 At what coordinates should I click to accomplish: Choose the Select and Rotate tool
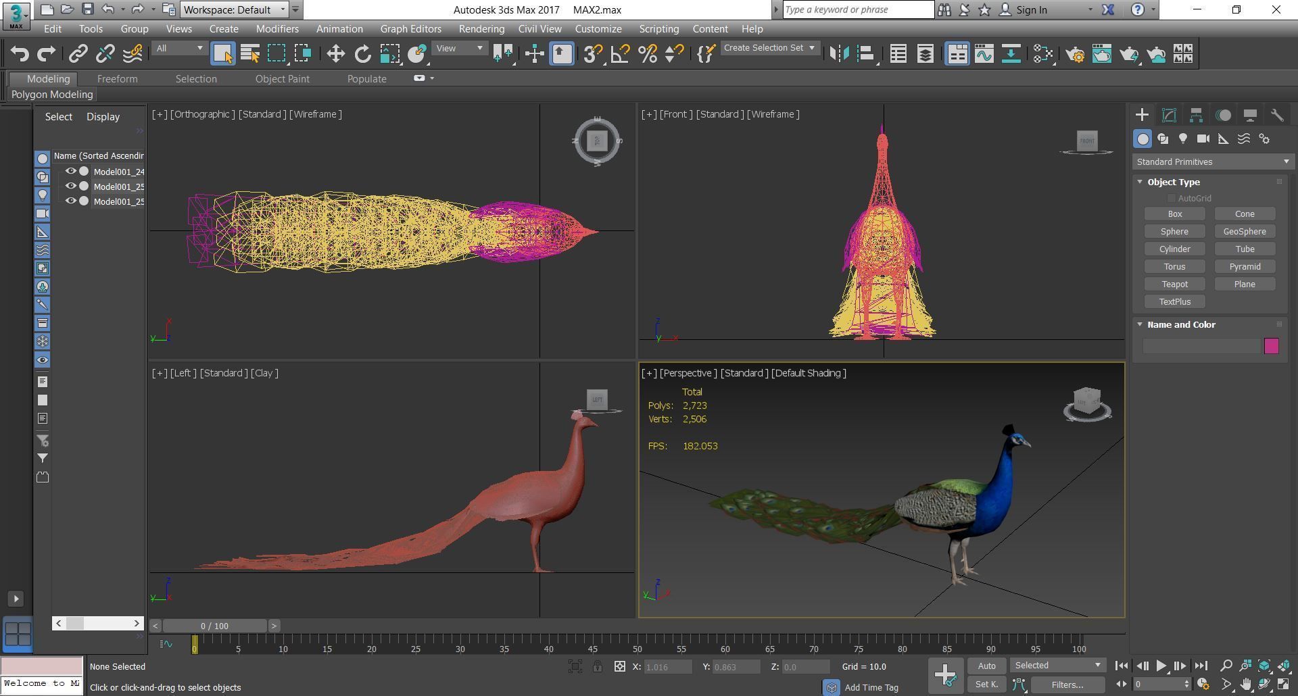coord(362,53)
